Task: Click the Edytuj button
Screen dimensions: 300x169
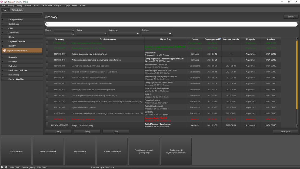Action: [x=87, y=132]
